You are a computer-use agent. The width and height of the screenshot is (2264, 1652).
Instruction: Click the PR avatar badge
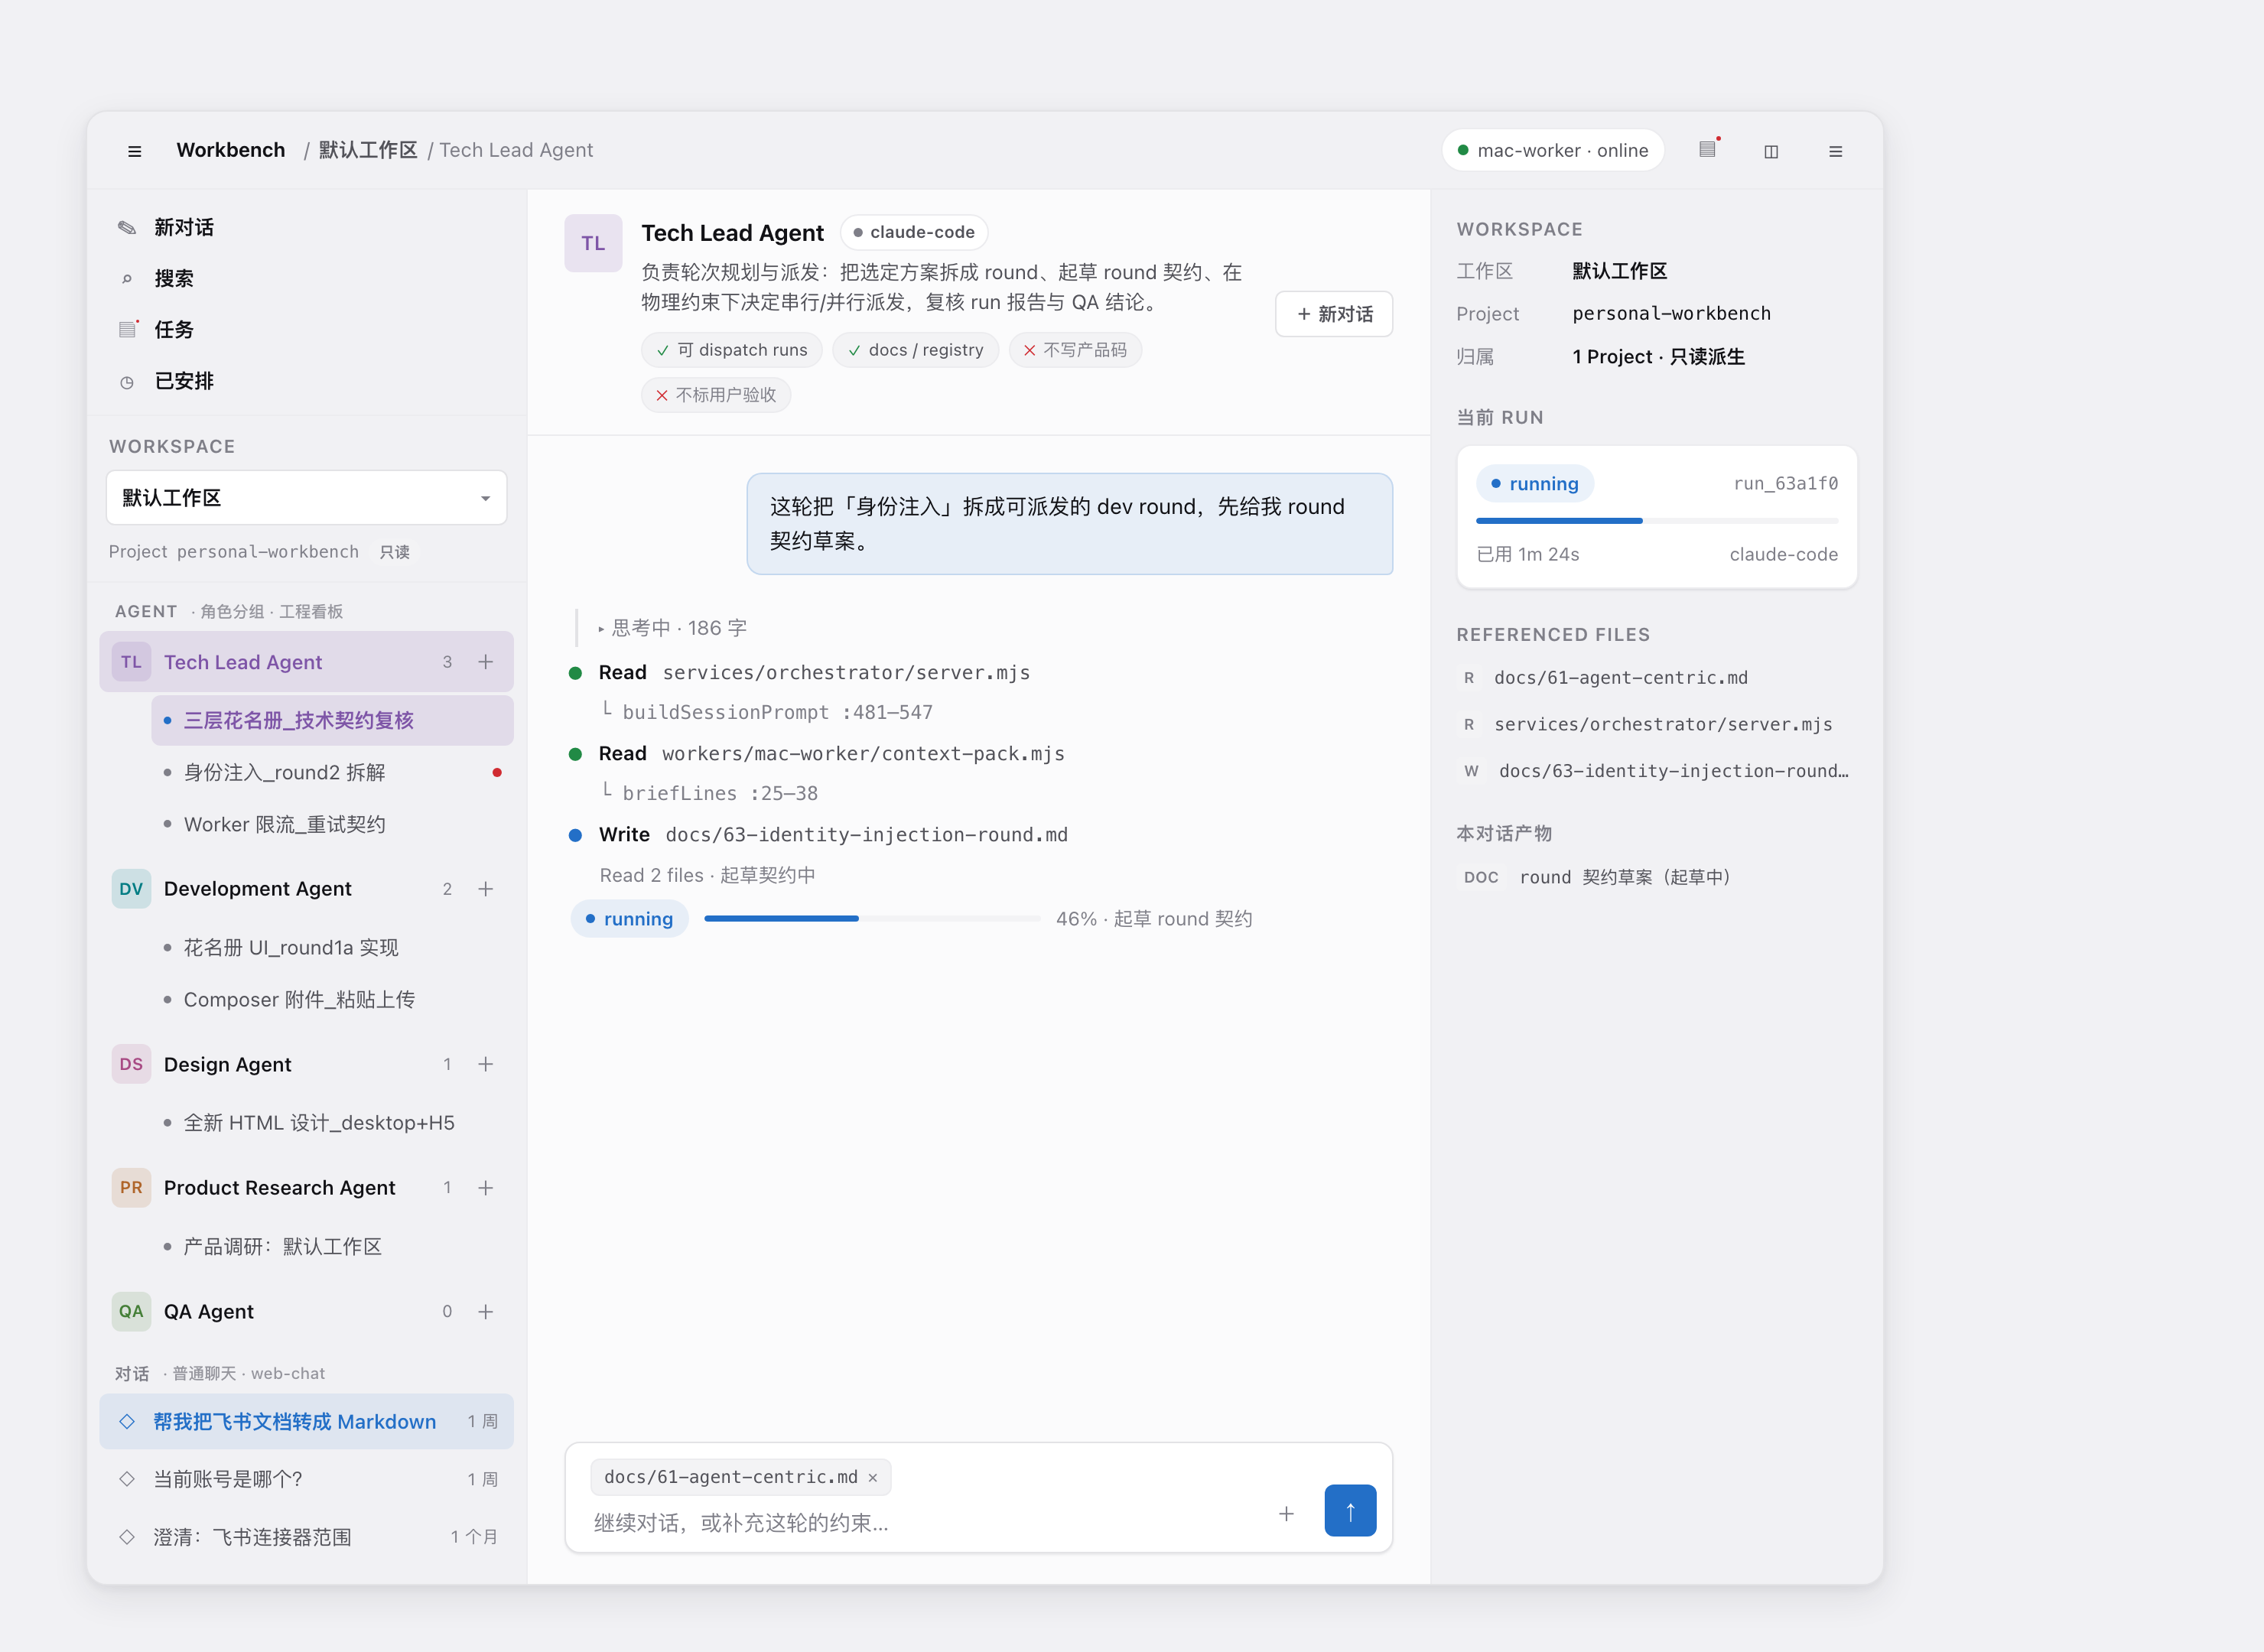131,1188
